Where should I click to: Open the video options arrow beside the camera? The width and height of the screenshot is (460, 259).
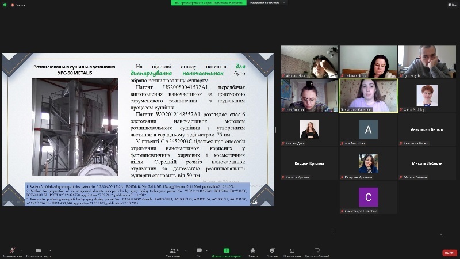[x=49, y=250]
